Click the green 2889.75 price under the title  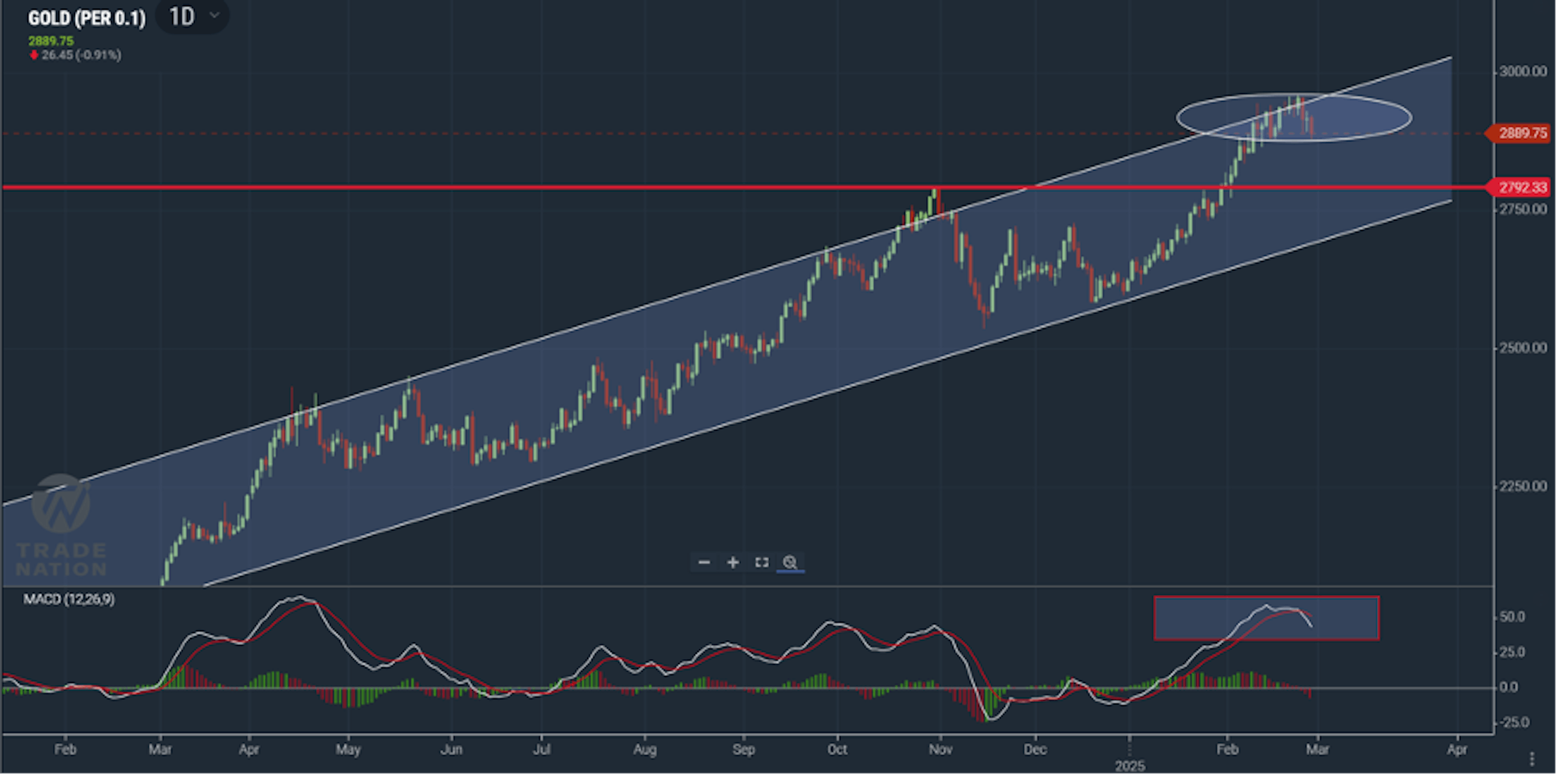(51, 41)
